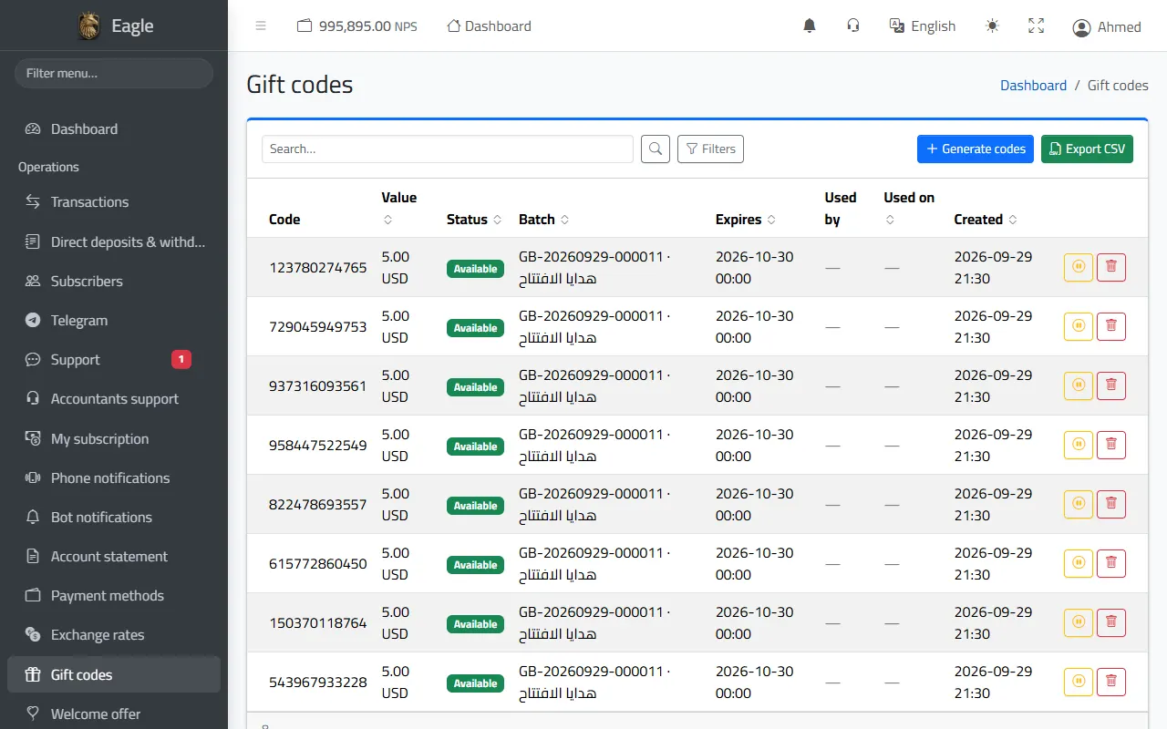Follow the Dashboard breadcrumb link
The height and width of the screenshot is (729, 1167).
pyautogui.click(x=1033, y=86)
